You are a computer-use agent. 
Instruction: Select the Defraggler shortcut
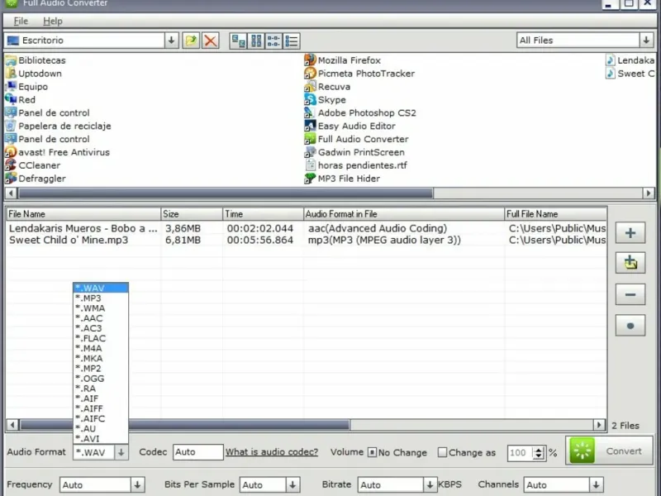coord(35,179)
